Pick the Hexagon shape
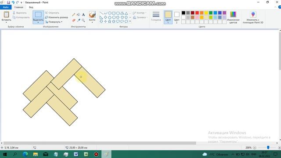 tap(114, 18)
